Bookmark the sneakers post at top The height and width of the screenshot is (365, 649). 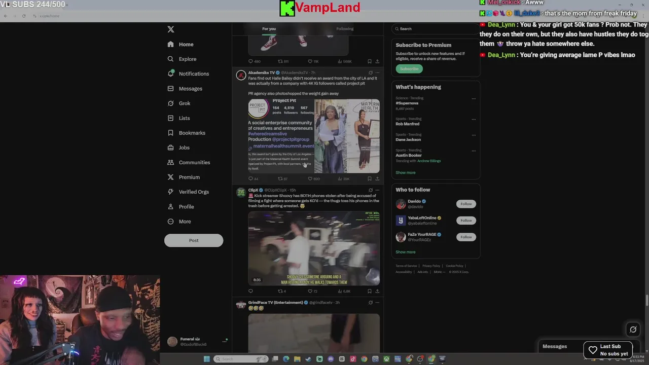[x=369, y=61]
